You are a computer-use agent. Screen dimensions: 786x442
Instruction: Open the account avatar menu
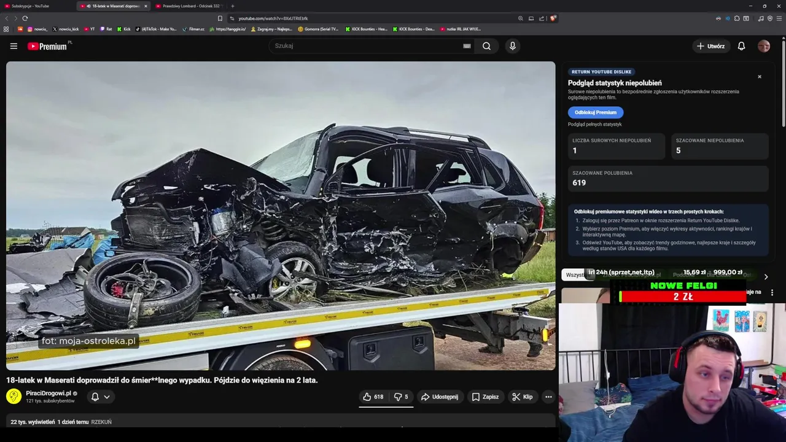764,46
